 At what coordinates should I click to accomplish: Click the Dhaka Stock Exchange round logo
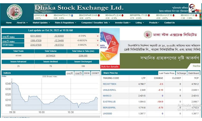[x=14, y=12]
